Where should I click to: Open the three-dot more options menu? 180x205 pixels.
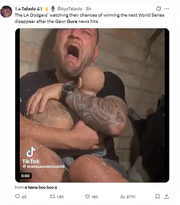pyautogui.click(x=167, y=9)
